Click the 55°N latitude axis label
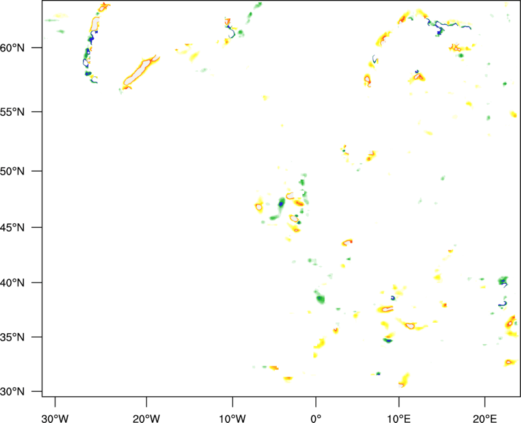521x423 pixels. (23, 112)
